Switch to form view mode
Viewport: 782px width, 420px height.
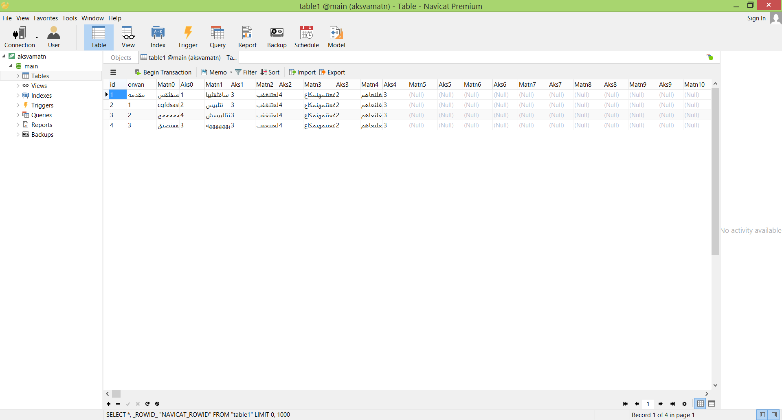[712, 404]
